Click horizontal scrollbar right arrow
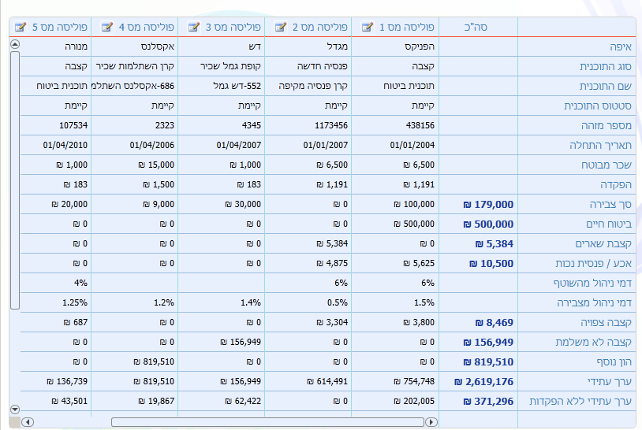642x430 pixels. [x=431, y=422]
